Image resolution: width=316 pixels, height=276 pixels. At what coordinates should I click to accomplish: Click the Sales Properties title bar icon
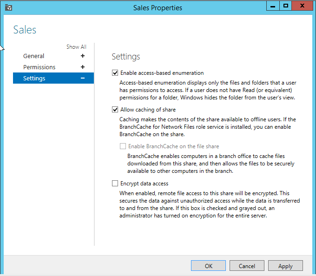click(8, 7)
